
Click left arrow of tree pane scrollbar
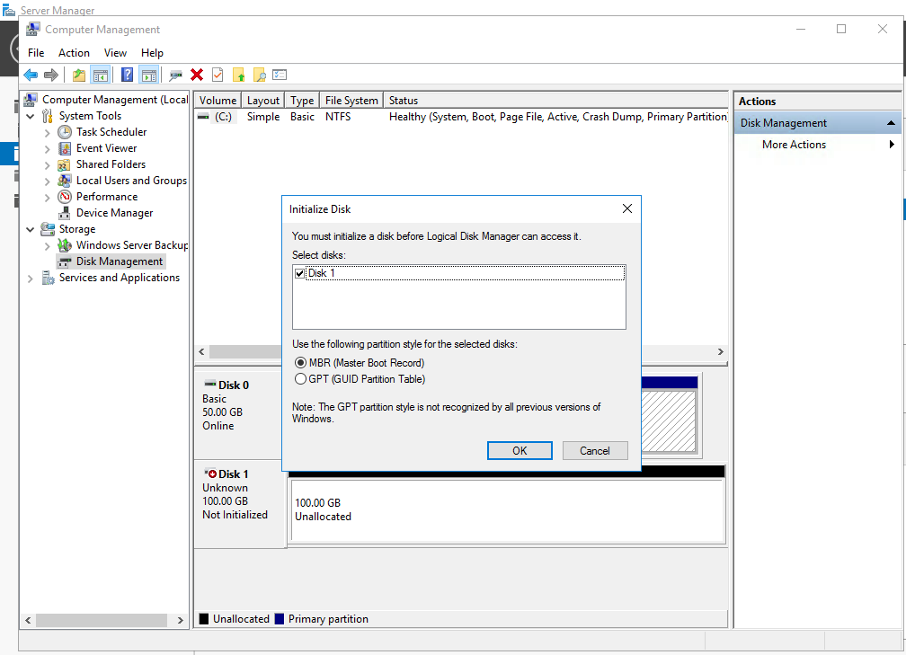coord(29,620)
